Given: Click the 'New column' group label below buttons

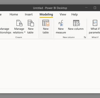Looking at the screenshot, I should pos(69,37).
